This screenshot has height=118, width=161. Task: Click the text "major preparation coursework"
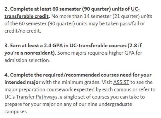39,90
